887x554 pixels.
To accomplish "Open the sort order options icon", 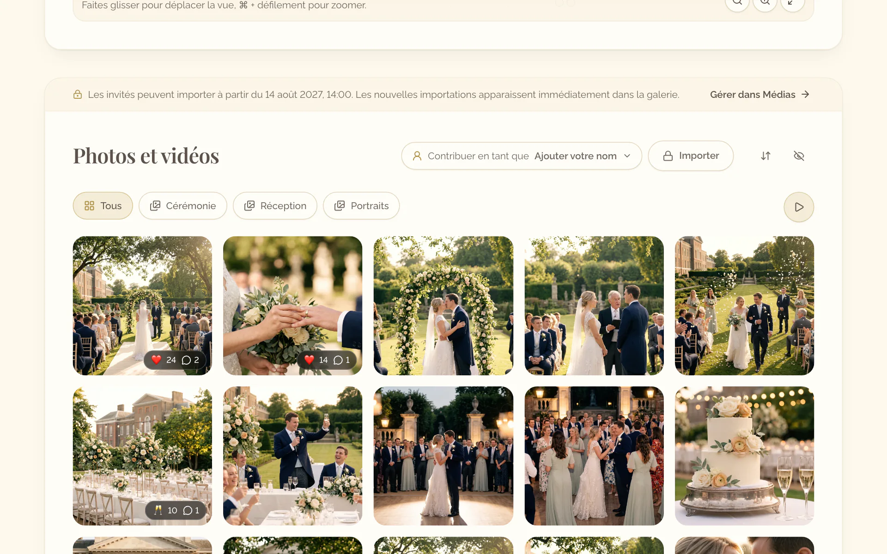I will [x=765, y=156].
